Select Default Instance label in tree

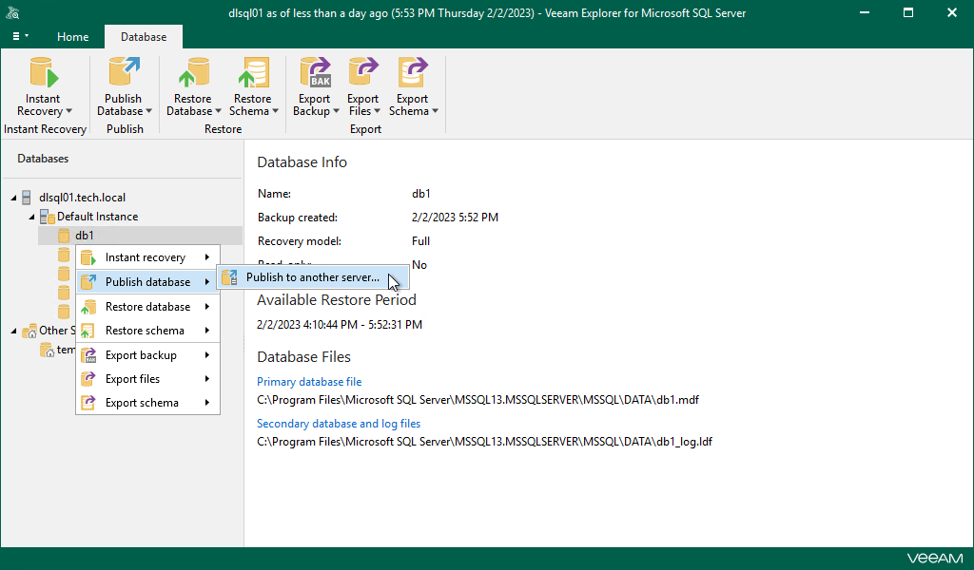click(x=98, y=217)
